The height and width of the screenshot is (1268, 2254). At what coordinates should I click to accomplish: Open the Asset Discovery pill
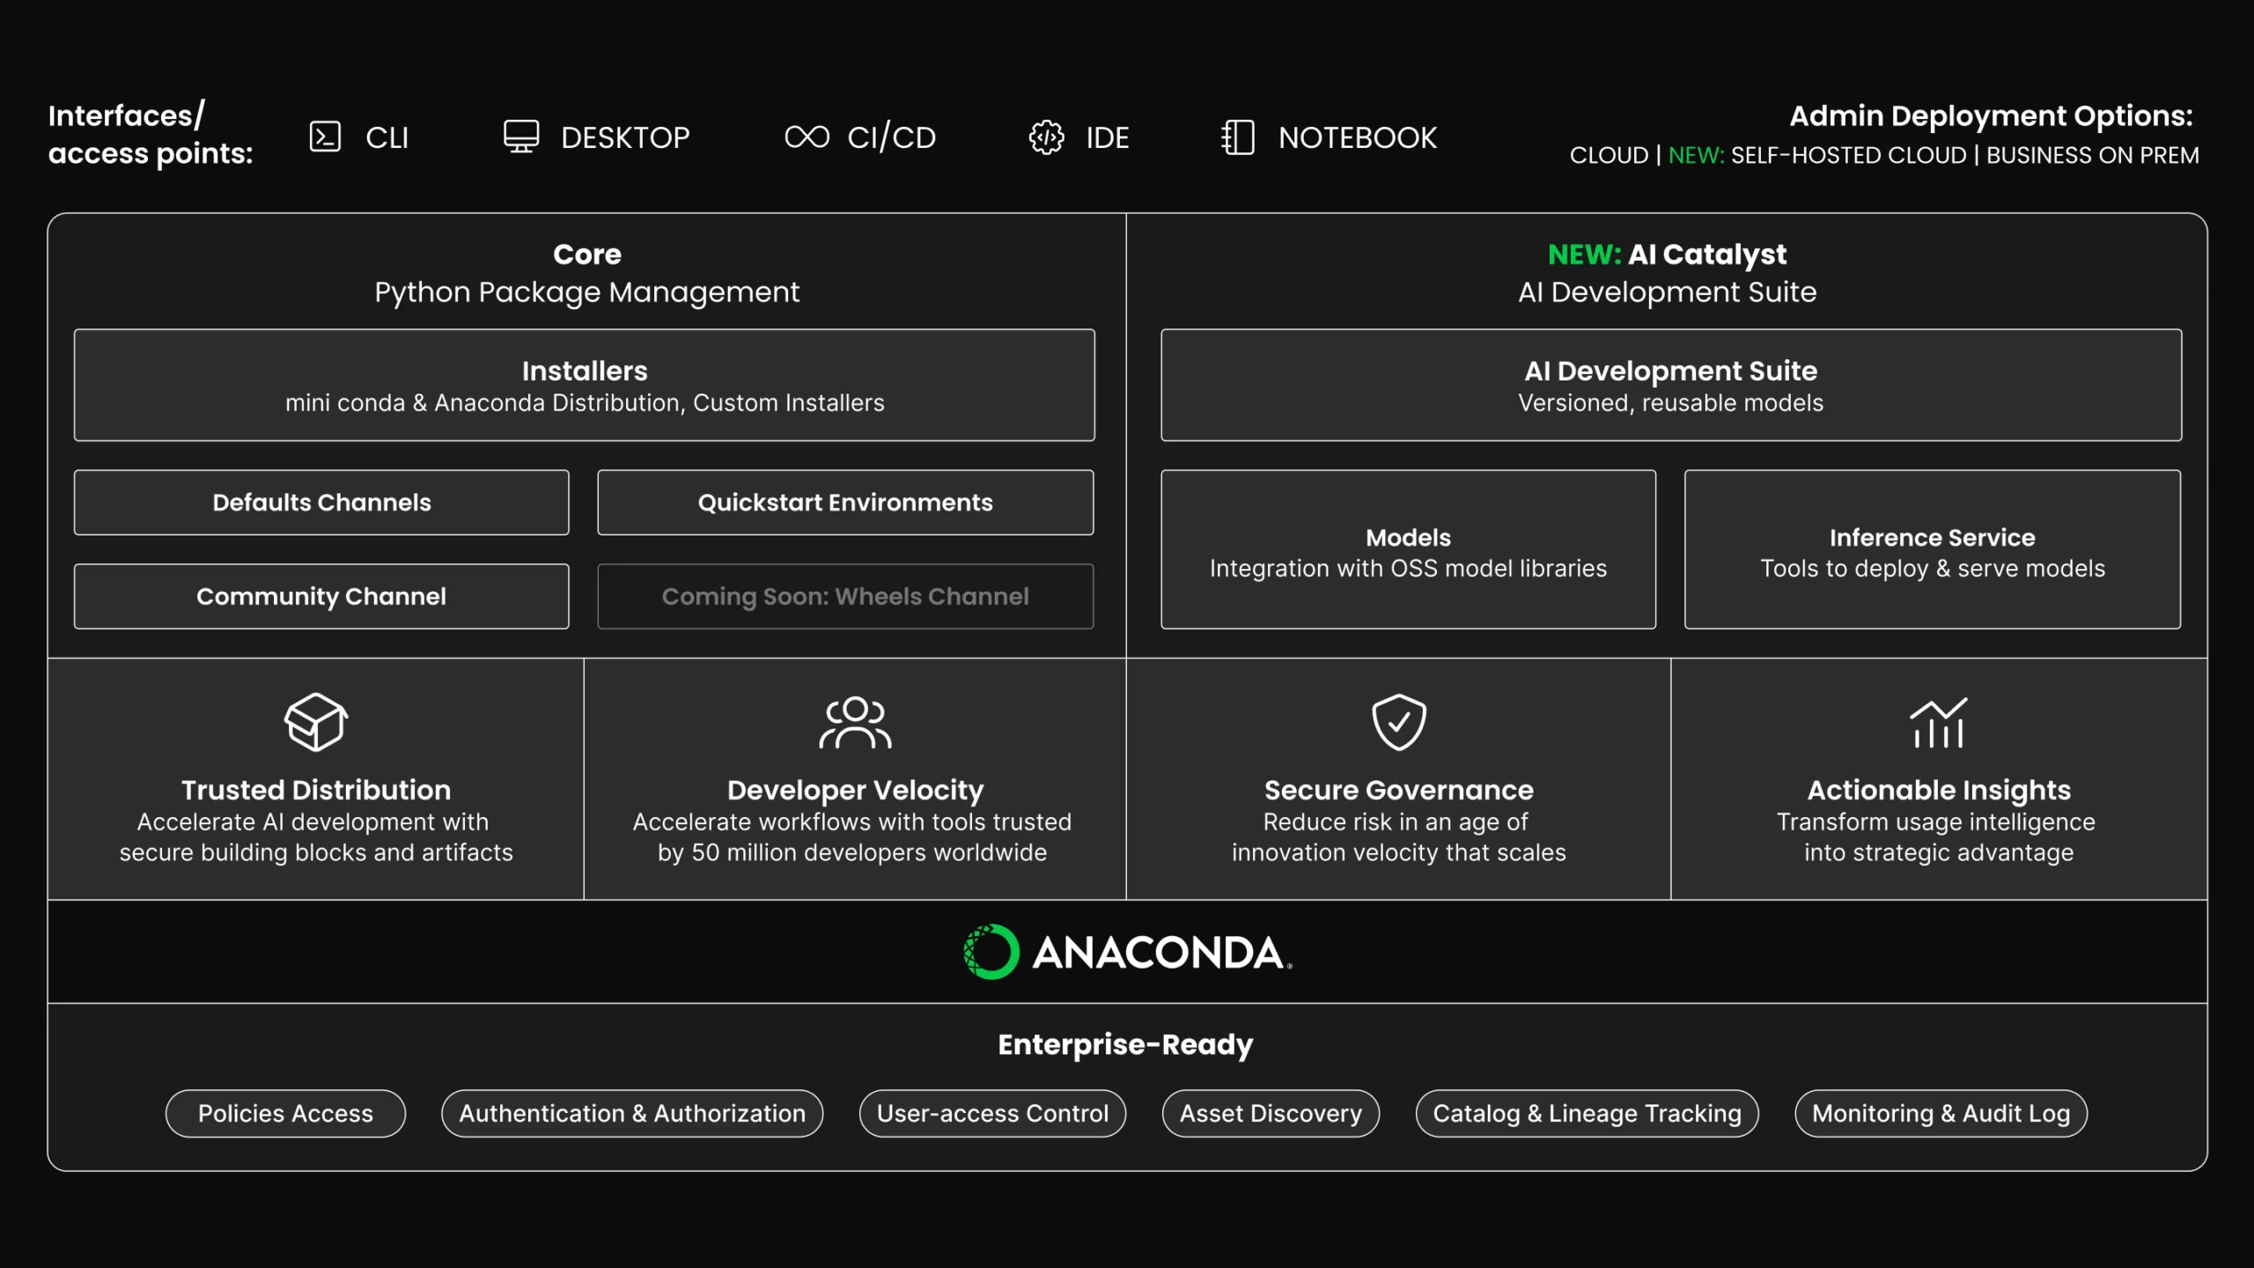tap(1271, 1113)
